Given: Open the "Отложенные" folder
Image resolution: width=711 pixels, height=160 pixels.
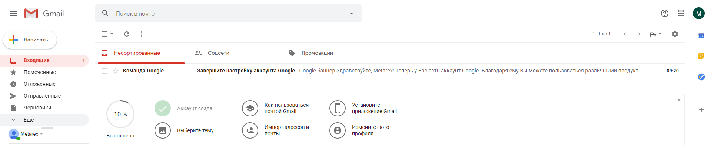Looking at the screenshot, I should tap(44, 84).
